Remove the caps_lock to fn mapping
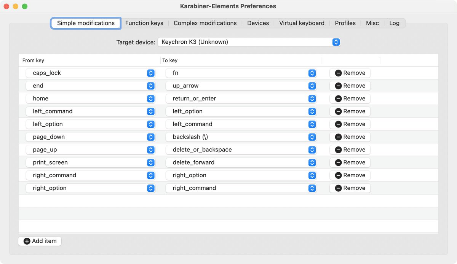Image resolution: width=457 pixels, height=264 pixels. pyautogui.click(x=350, y=73)
